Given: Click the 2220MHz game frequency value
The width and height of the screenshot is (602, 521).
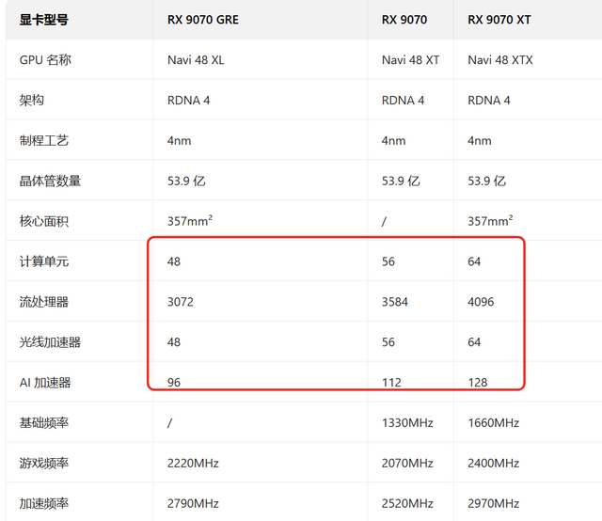Looking at the screenshot, I should click(x=193, y=463).
